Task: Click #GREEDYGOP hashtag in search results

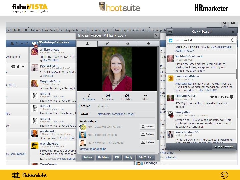Action: [x=184, y=51]
